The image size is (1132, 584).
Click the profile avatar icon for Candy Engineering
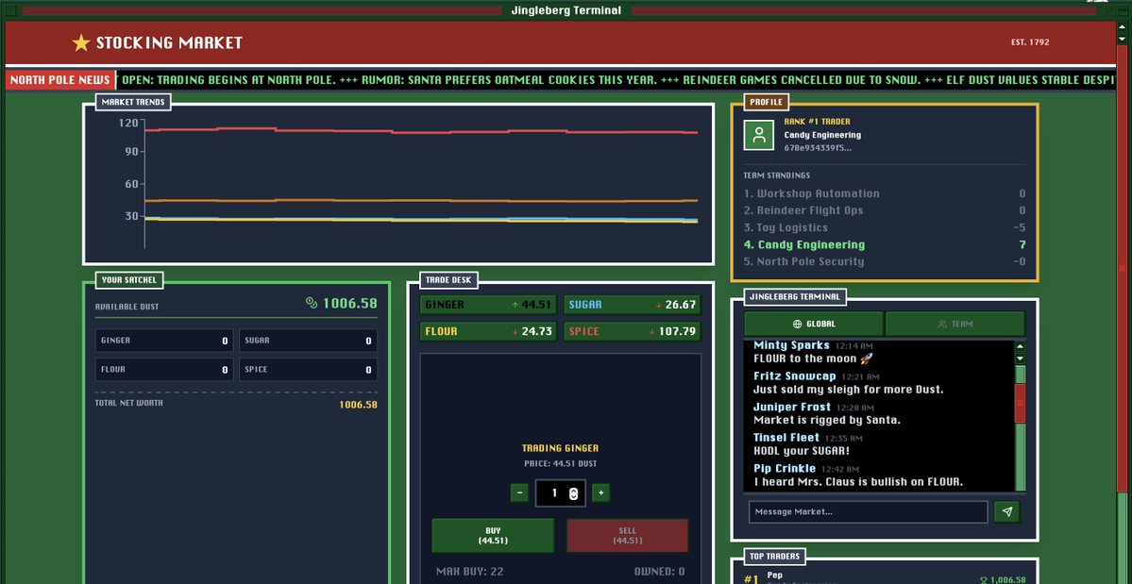(x=759, y=135)
